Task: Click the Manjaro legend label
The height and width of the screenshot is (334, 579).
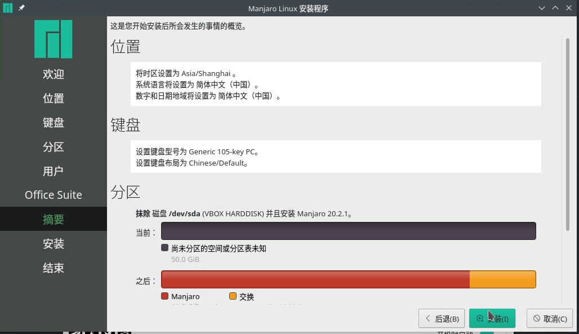Action: (185, 296)
